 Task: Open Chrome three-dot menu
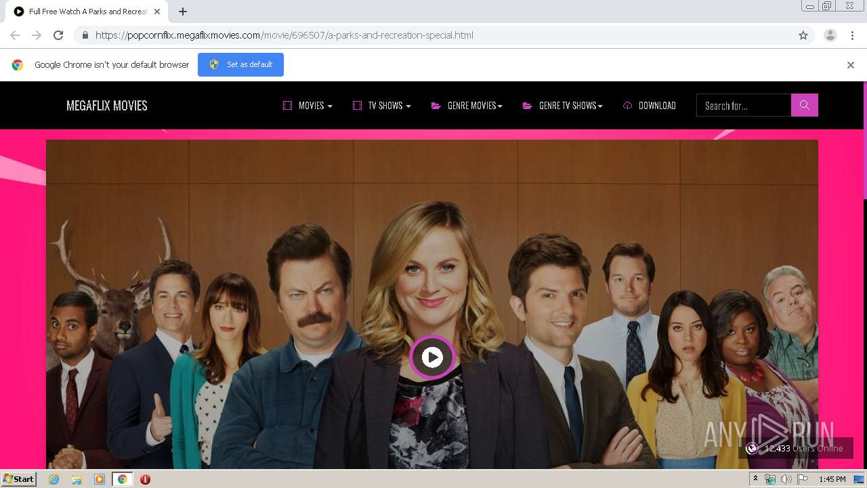pos(852,35)
